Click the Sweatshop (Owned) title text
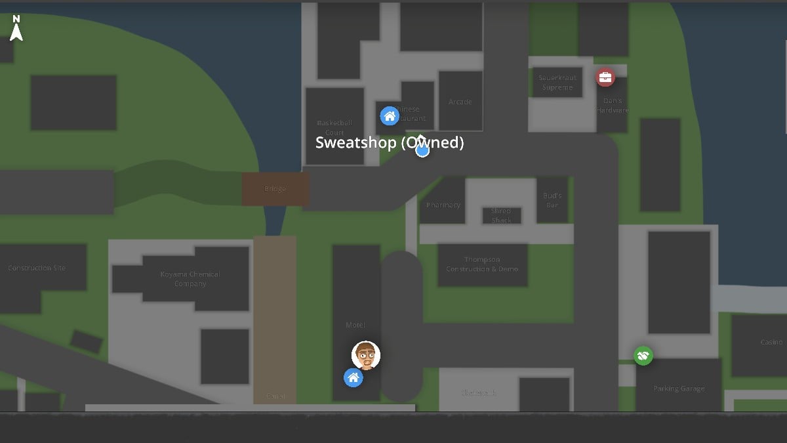Screen dimensions: 787x443 pyautogui.click(x=390, y=142)
